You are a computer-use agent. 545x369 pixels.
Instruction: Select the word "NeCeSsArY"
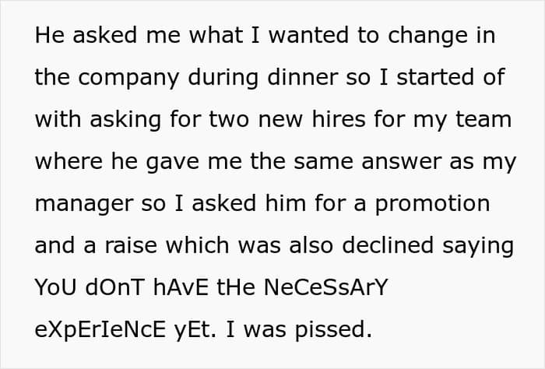click(325, 287)
